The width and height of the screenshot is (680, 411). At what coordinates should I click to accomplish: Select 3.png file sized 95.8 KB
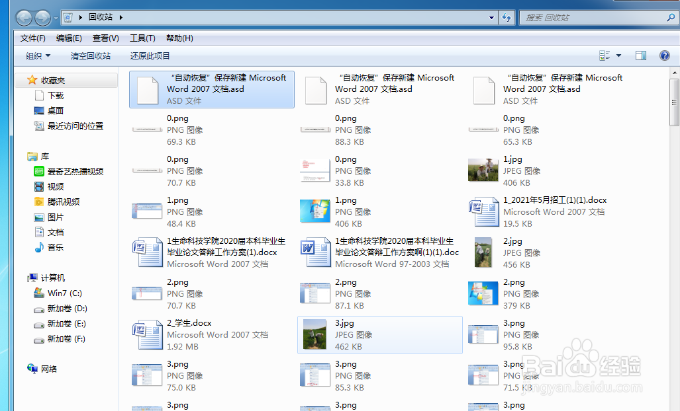click(x=548, y=335)
